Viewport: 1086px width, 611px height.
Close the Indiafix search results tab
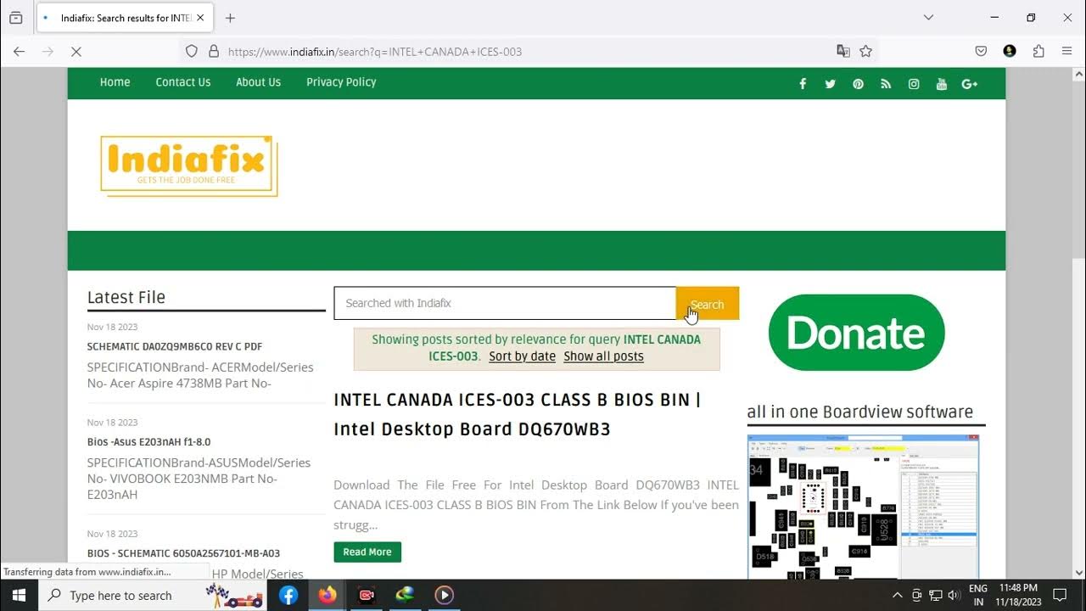click(200, 18)
